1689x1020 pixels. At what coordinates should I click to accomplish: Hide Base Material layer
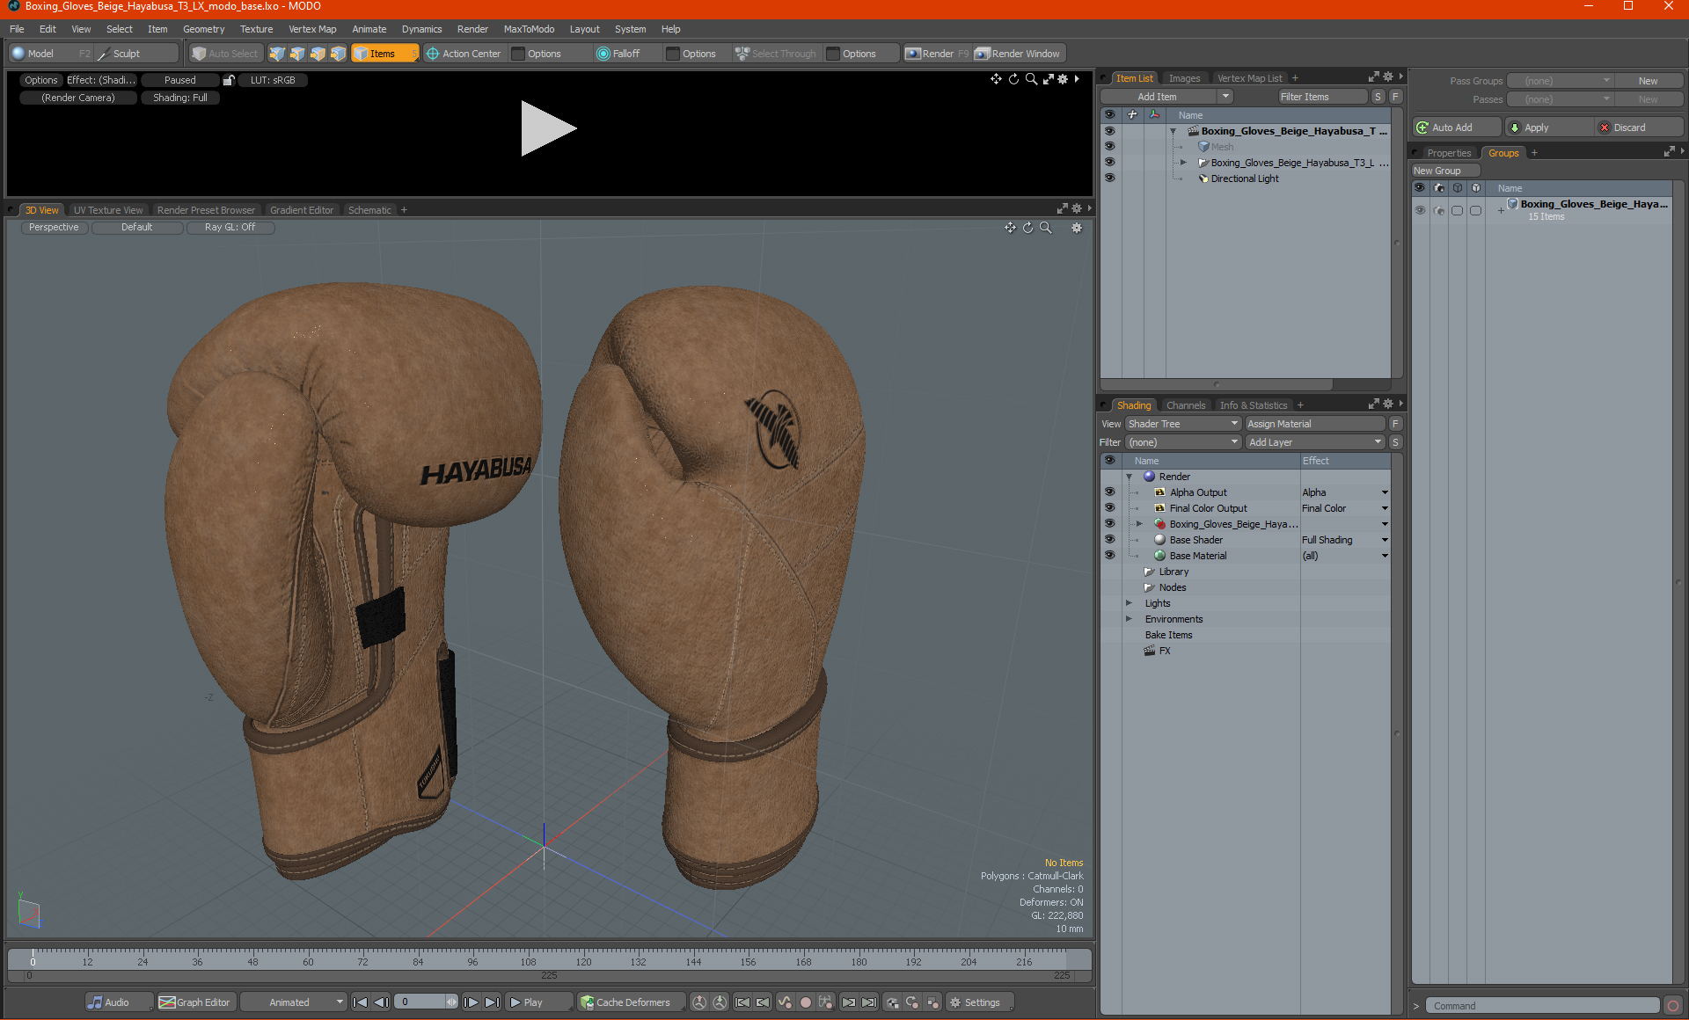click(1109, 556)
